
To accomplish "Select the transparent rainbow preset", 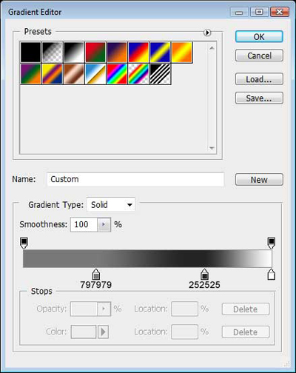I will click(138, 74).
